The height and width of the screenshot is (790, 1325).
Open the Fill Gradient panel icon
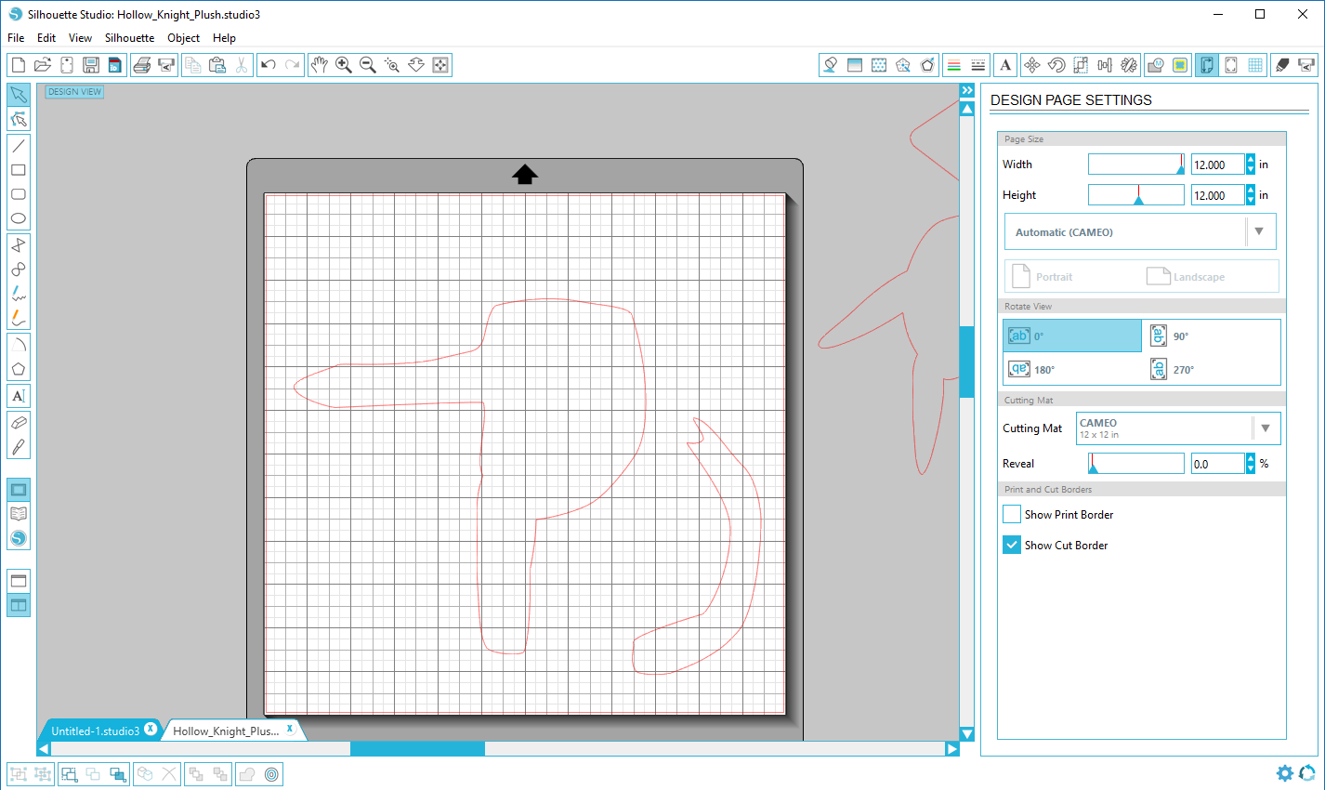pyautogui.click(x=855, y=65)
